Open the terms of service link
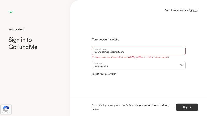Image resolution: width=207 pixels, height=116 pixels. (x=147, y=105)
